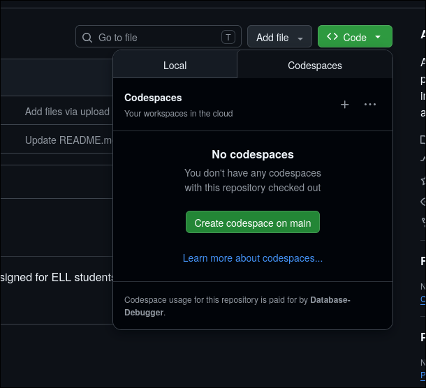Open the Update README.md commit message
This screenshot has height=388, width=426.
point(68,140)
